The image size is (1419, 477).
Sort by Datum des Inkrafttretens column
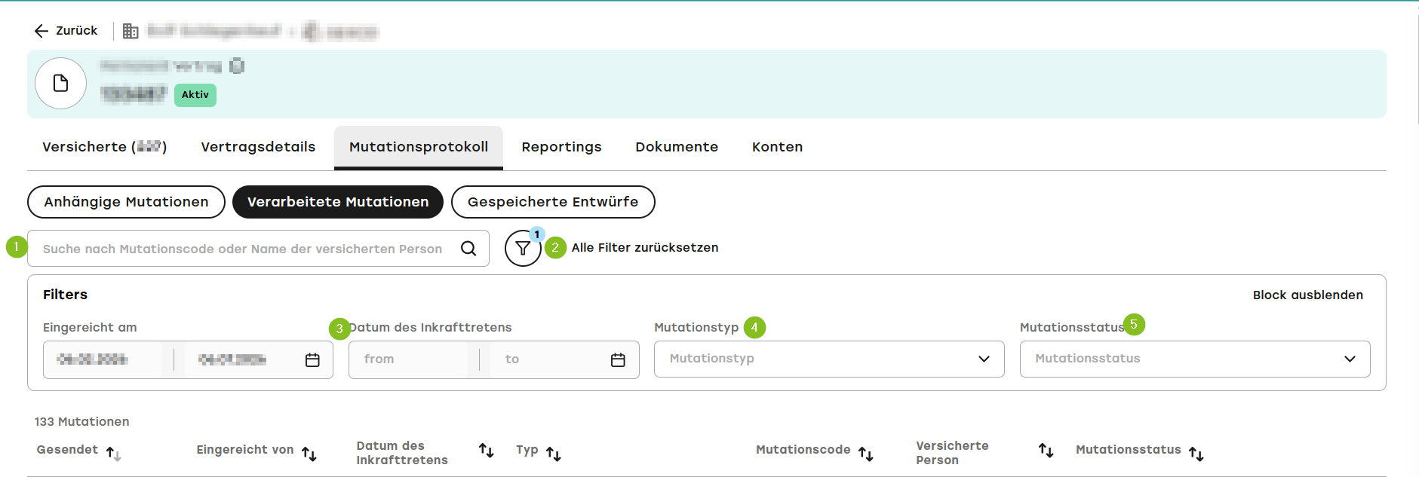487,451
